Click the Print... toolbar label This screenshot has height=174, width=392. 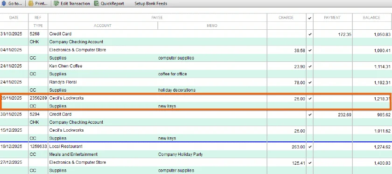pos(41,4)
